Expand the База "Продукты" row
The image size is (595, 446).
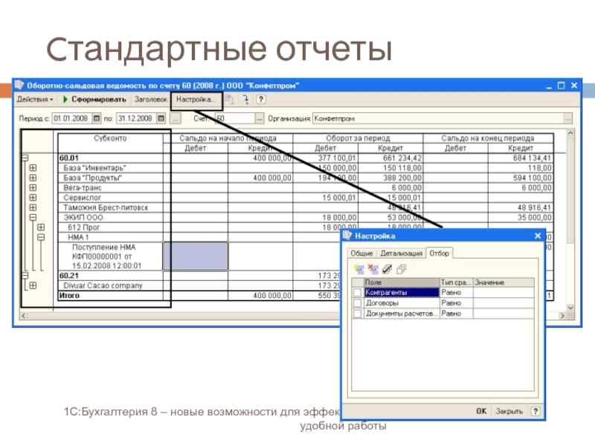tap(33, 178)
